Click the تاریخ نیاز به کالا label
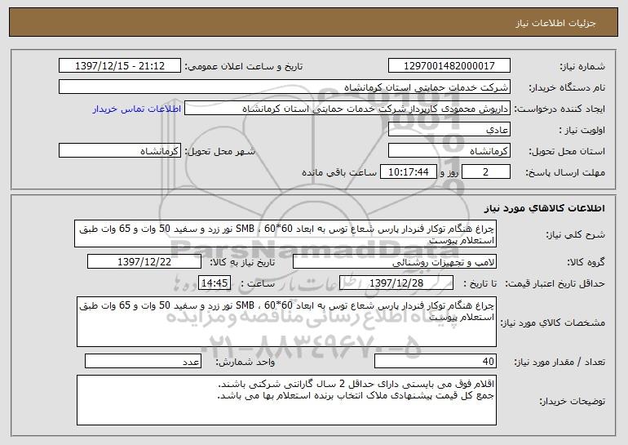 click(x=242, y=262)
